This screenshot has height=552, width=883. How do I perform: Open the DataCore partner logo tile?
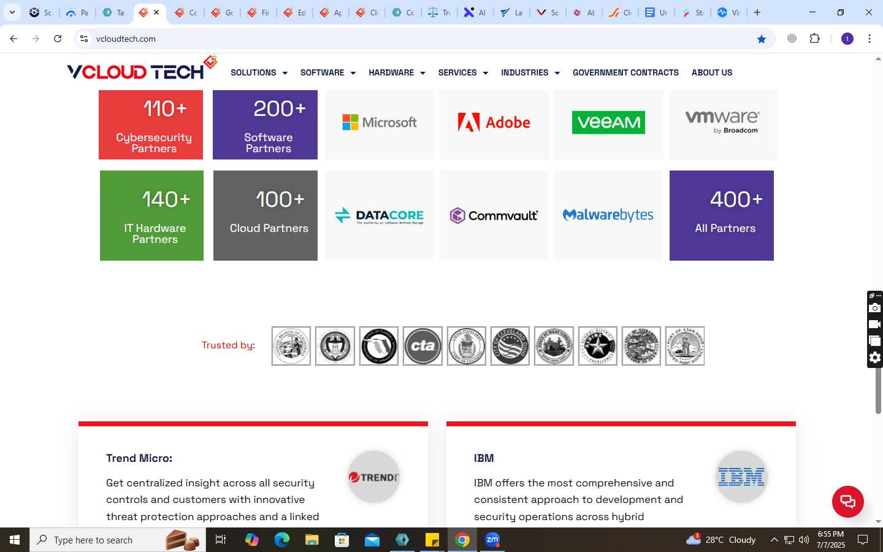[380, 215]
